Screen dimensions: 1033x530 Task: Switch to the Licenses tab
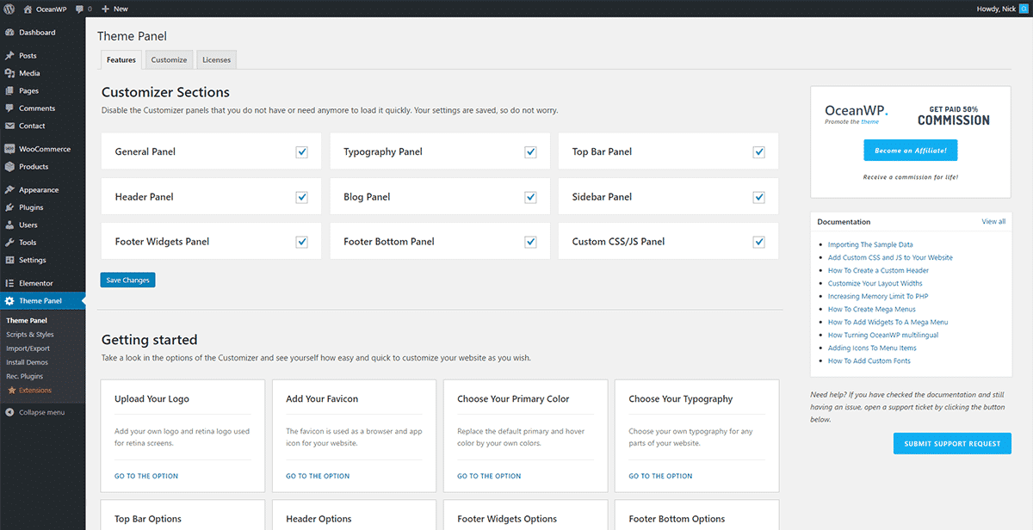pos(216,60)
